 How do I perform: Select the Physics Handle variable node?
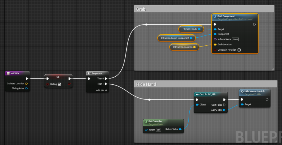[191, 29]
